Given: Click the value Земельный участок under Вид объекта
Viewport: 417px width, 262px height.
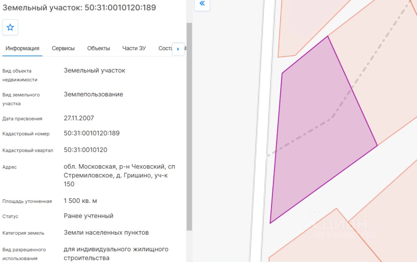Looking at the screenshot, I should [94, 70].
